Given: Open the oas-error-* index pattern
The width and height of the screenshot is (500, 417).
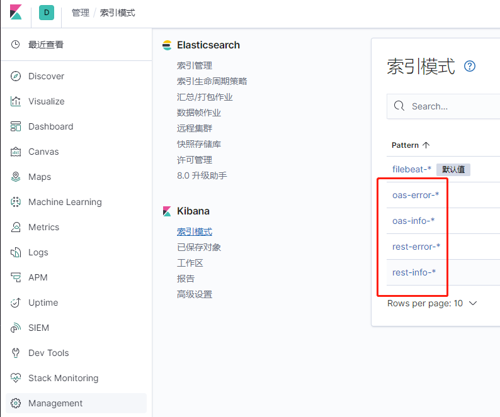Looking at the screenshot, I should click(x=416, y=195).
